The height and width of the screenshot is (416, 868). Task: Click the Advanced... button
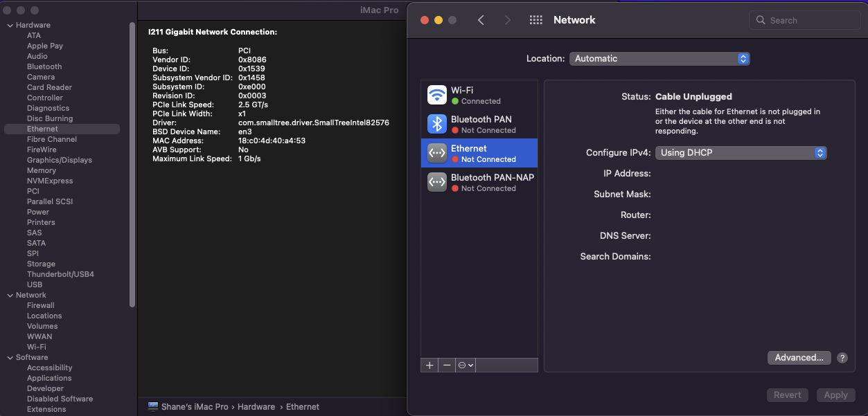coord(799,358)
